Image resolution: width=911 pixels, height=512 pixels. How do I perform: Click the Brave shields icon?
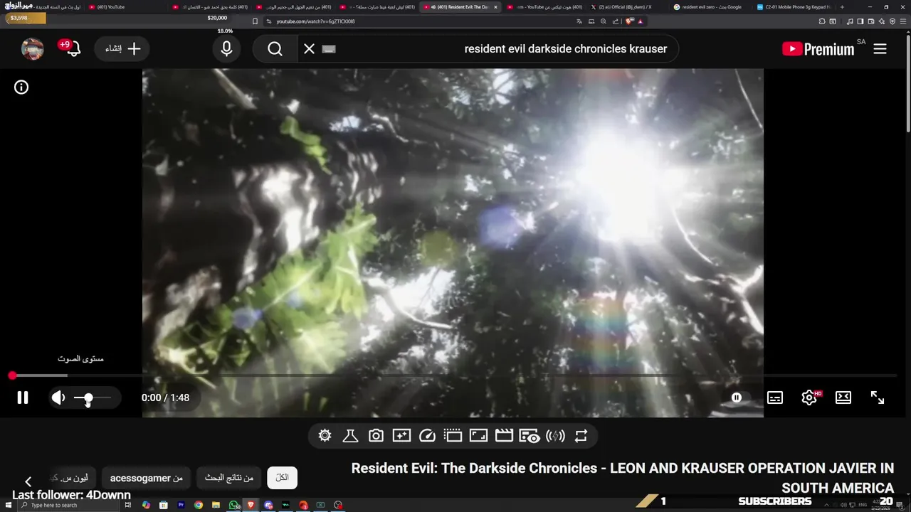pyautogui.click(x=629, y=21)
